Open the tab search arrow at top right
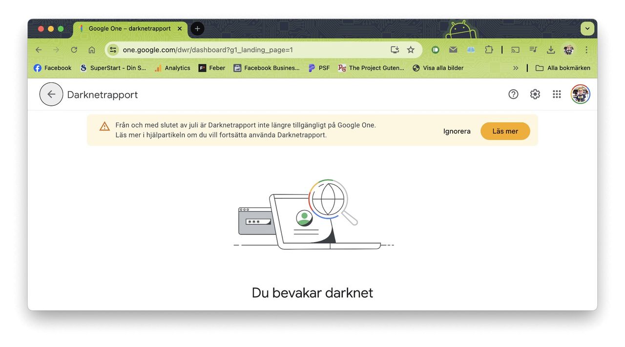This screenshot has height=347, width=625. (x=587, y=28)
